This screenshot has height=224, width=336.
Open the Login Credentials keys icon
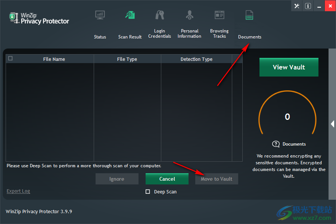pos(160,15)
